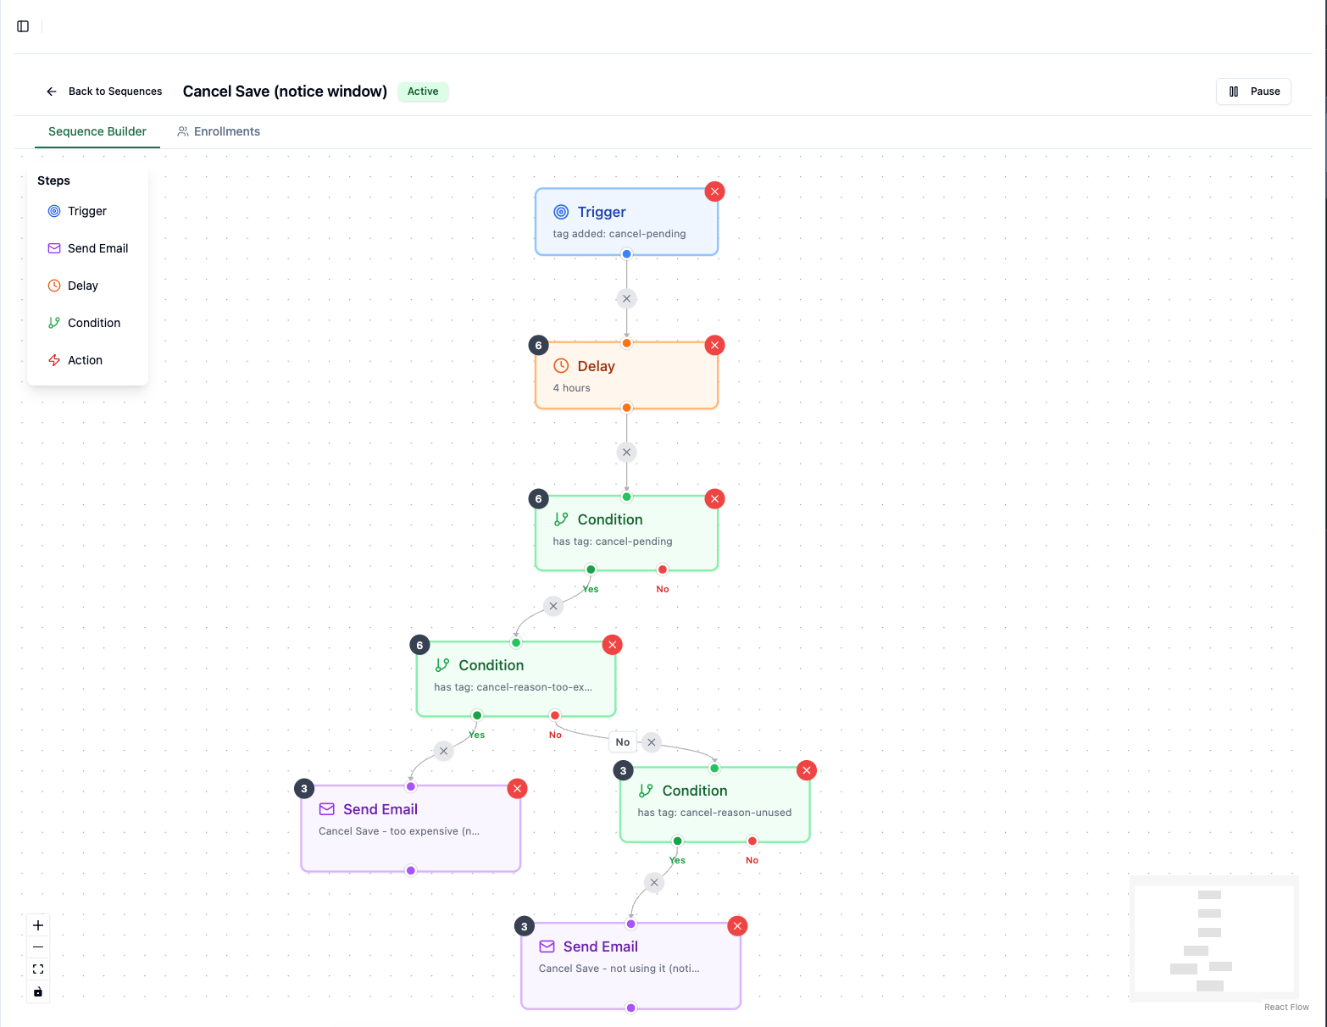This screenshot has width=1327, height=1027.
Task: Delete the cancel-reason-unused Condition node
Action: (807, 770)
